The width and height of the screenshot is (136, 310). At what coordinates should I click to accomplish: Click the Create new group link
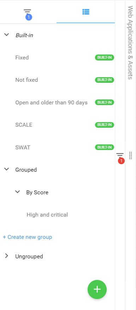28,237
